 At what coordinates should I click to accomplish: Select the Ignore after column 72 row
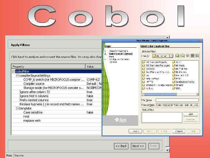(57, 92)
